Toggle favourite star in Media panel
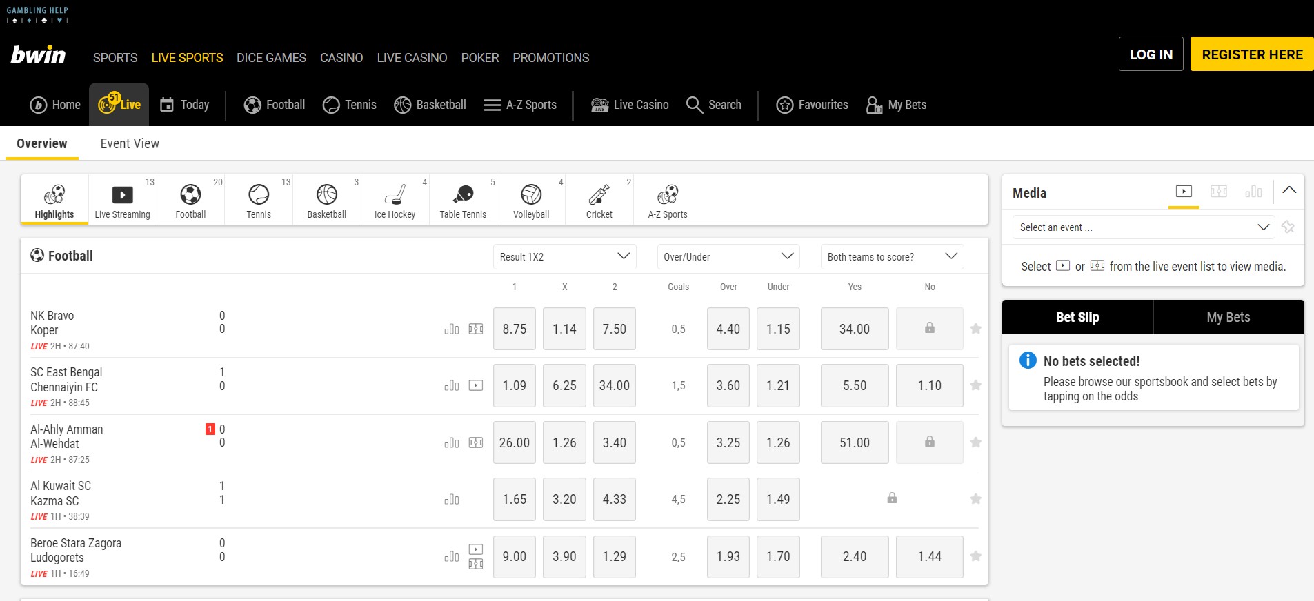Viewport: 1314px width, 601px height. click(x=1288, y=227)
